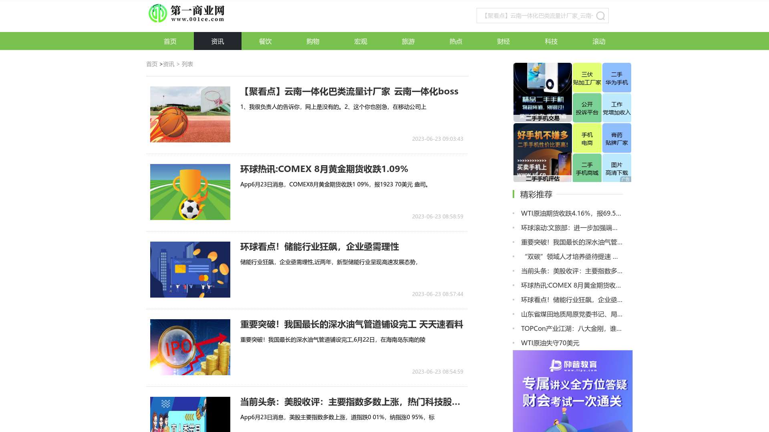Open recommended WTI原油失守70美元 link
Viewport: 769px width, 432px height.
[x=550, y=343]
